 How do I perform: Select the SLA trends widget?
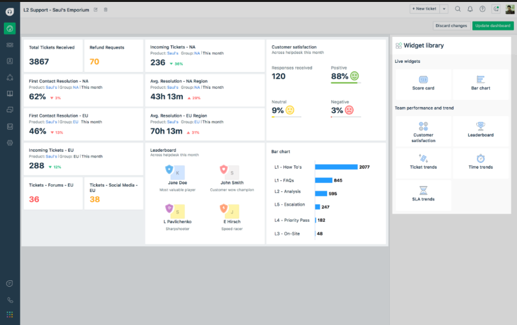coord(424,195)
